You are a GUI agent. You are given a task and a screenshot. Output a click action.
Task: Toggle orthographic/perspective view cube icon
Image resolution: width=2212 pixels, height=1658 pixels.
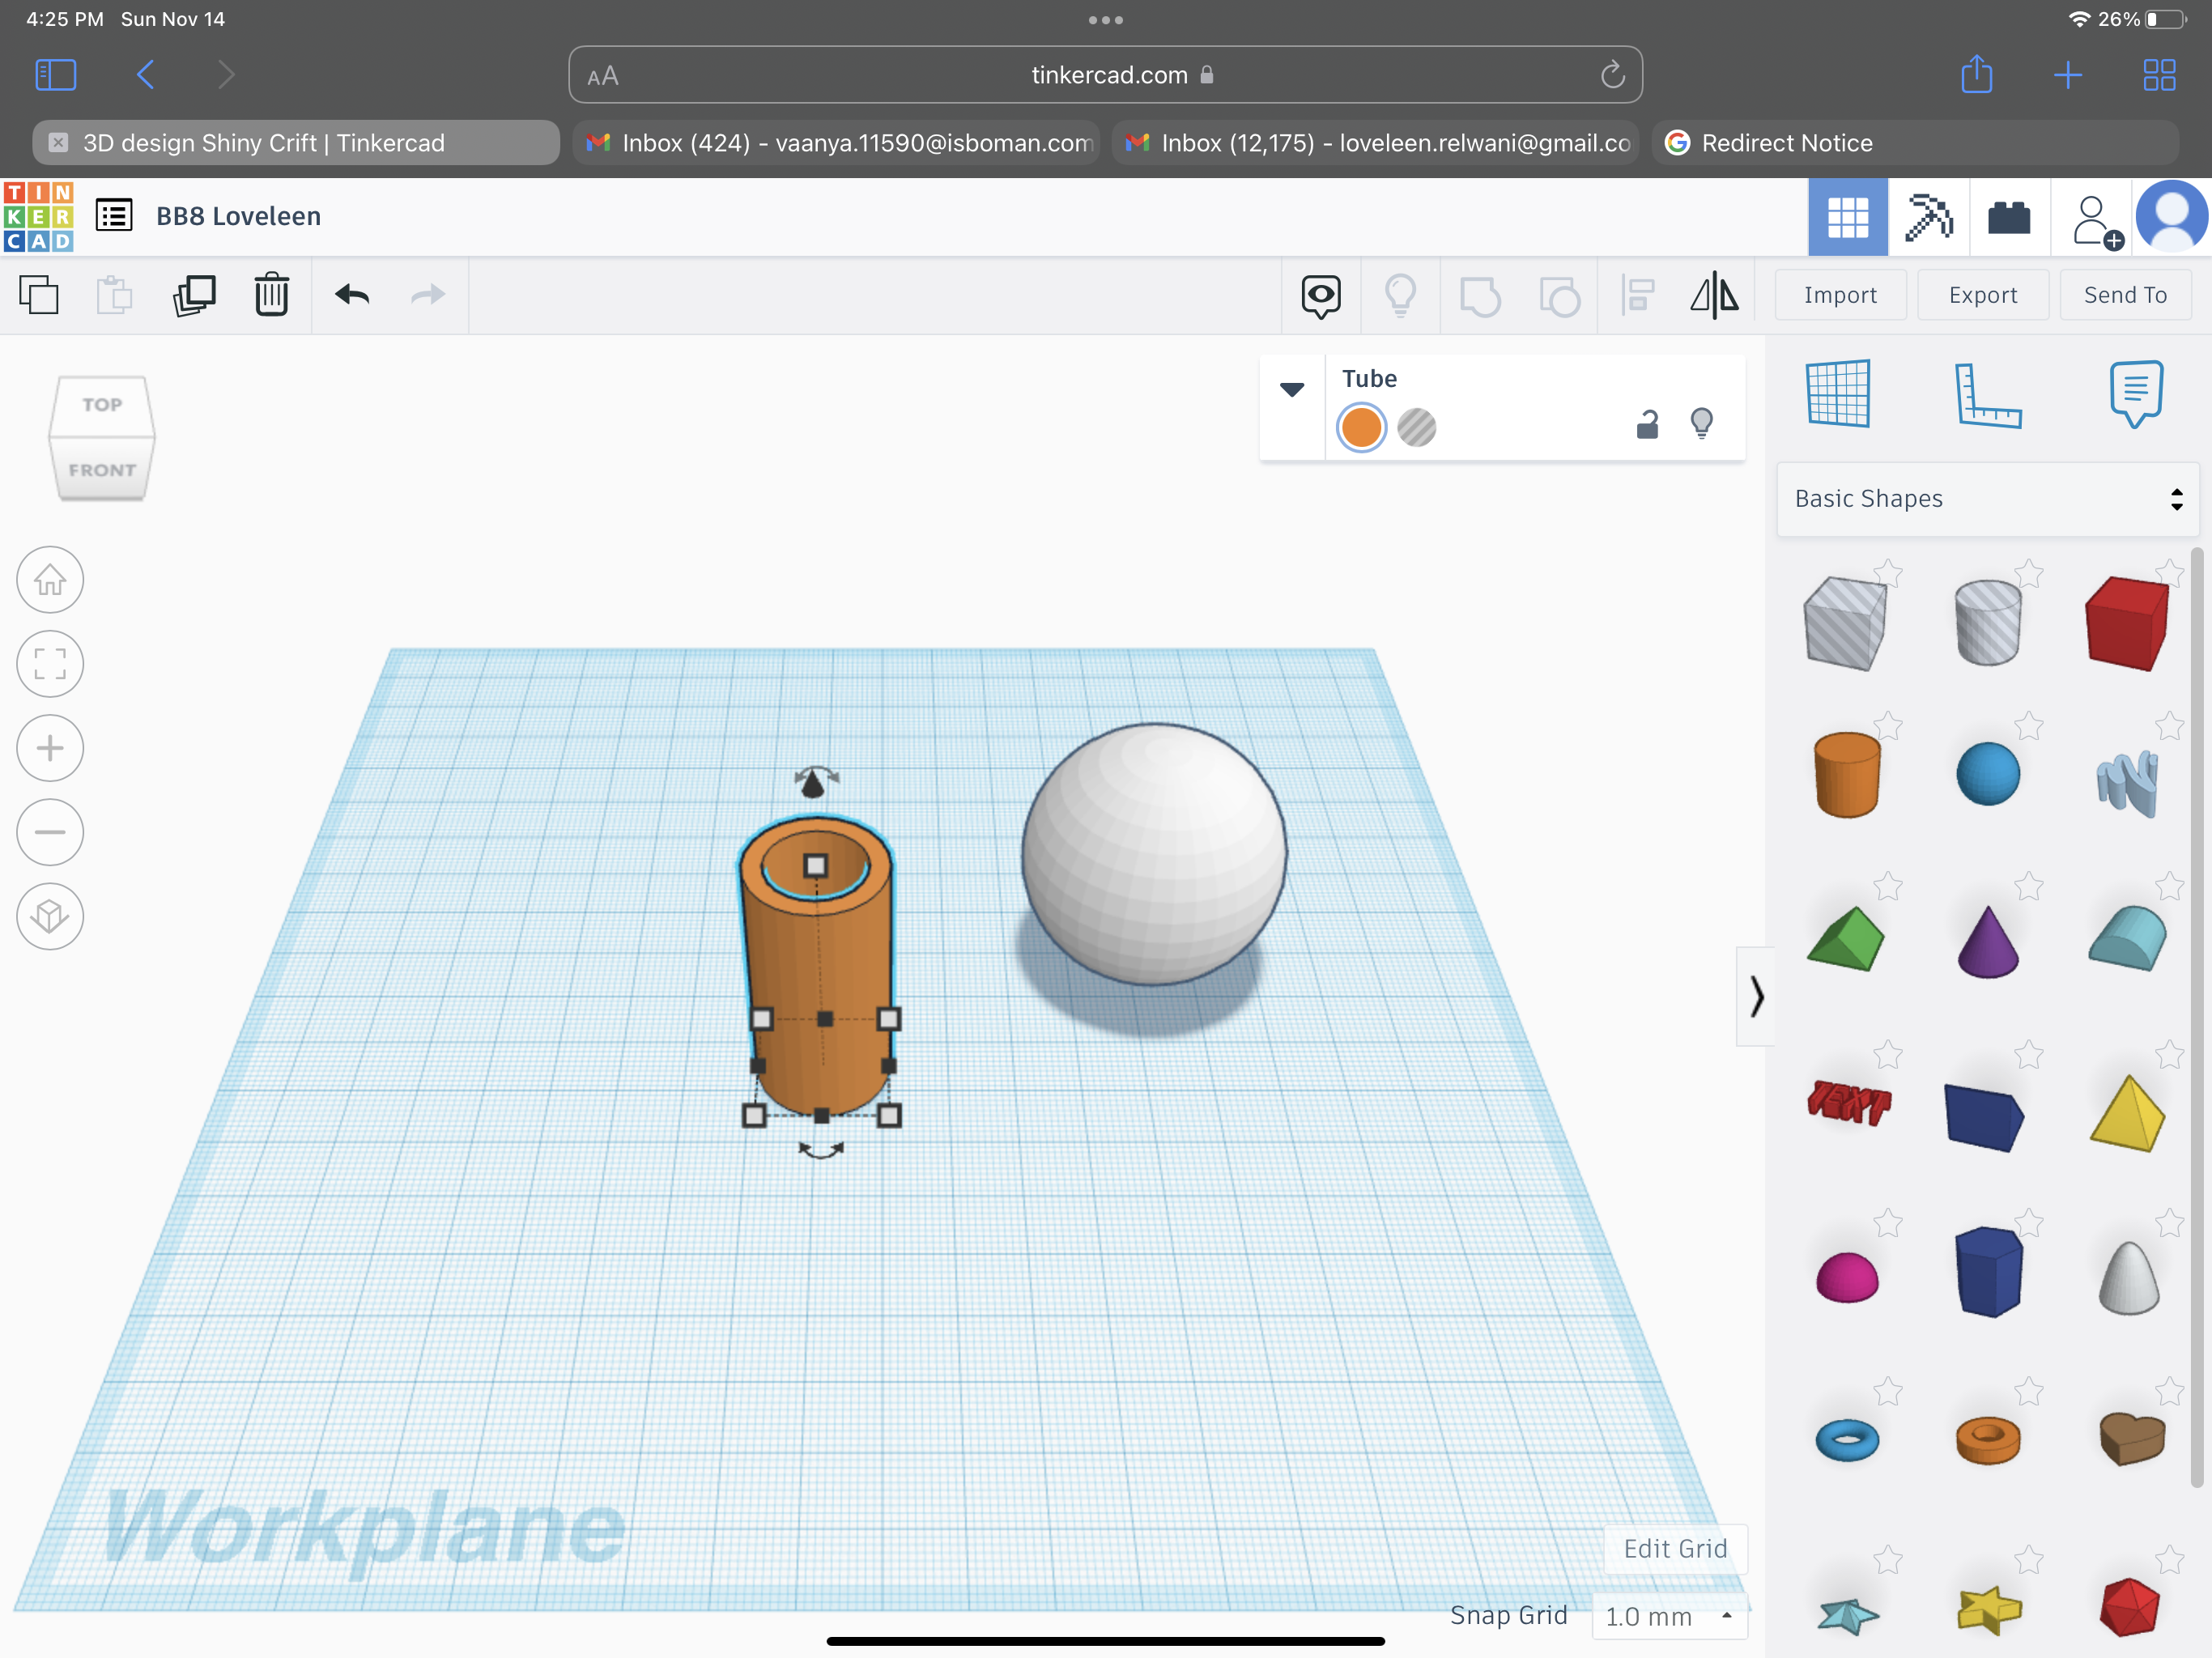click(50, 916)
